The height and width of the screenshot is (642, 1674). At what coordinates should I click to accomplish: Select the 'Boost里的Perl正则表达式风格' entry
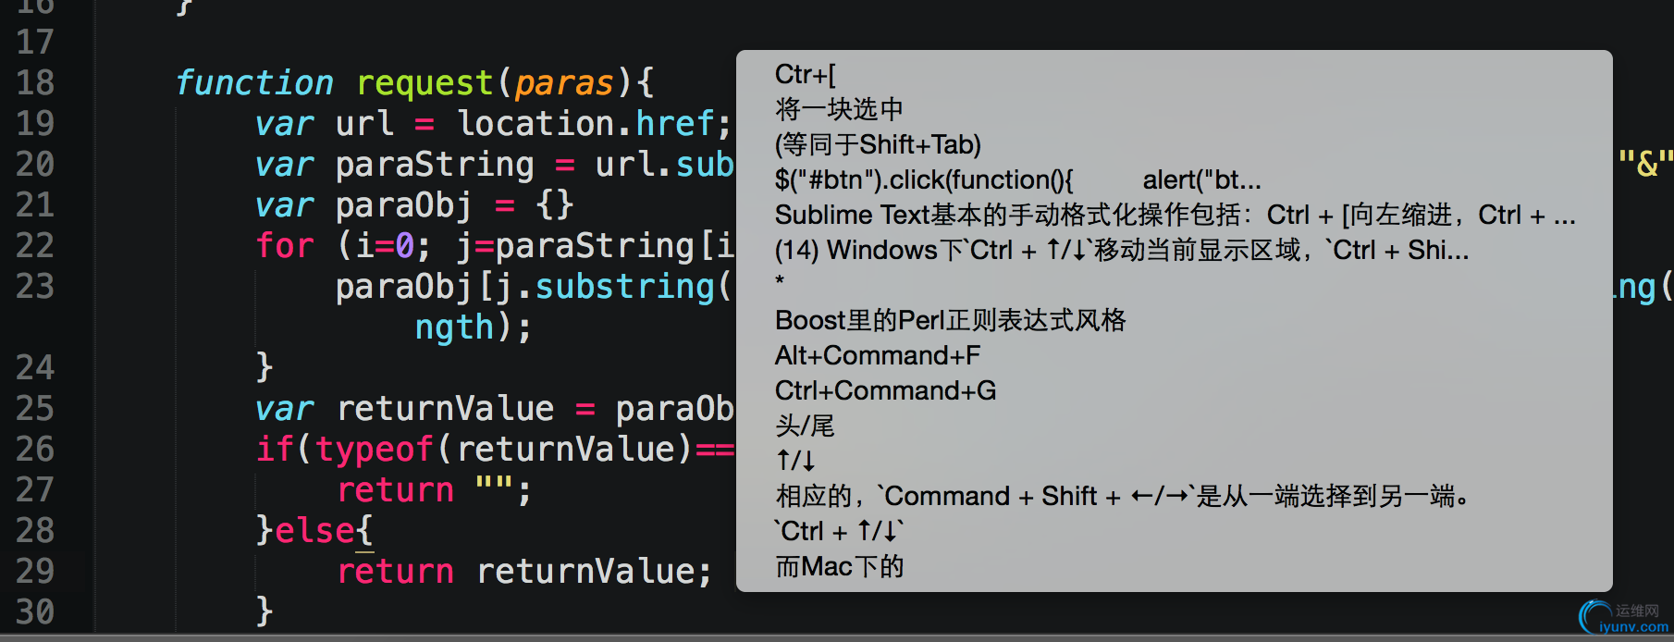tap(1174, 320)
